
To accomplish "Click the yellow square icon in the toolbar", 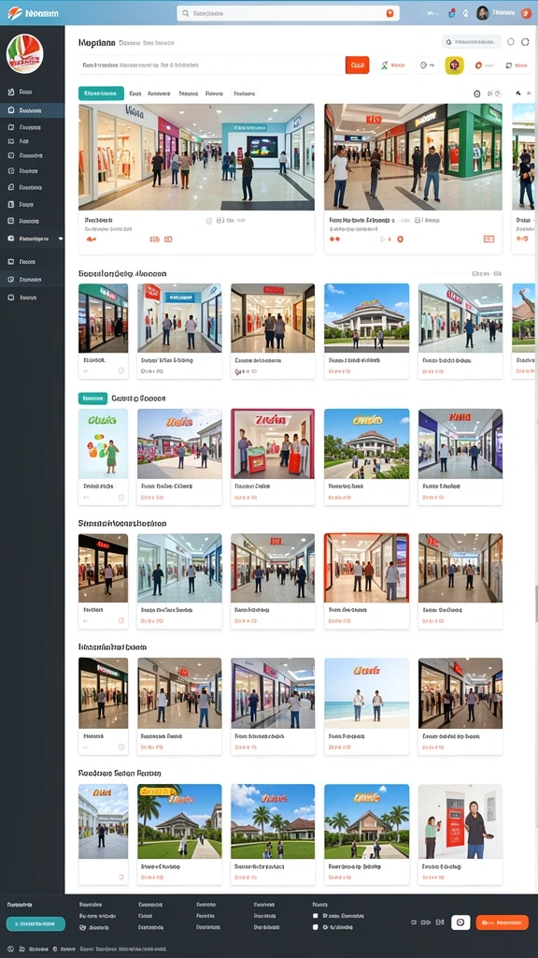I will [x=454, y=65].
